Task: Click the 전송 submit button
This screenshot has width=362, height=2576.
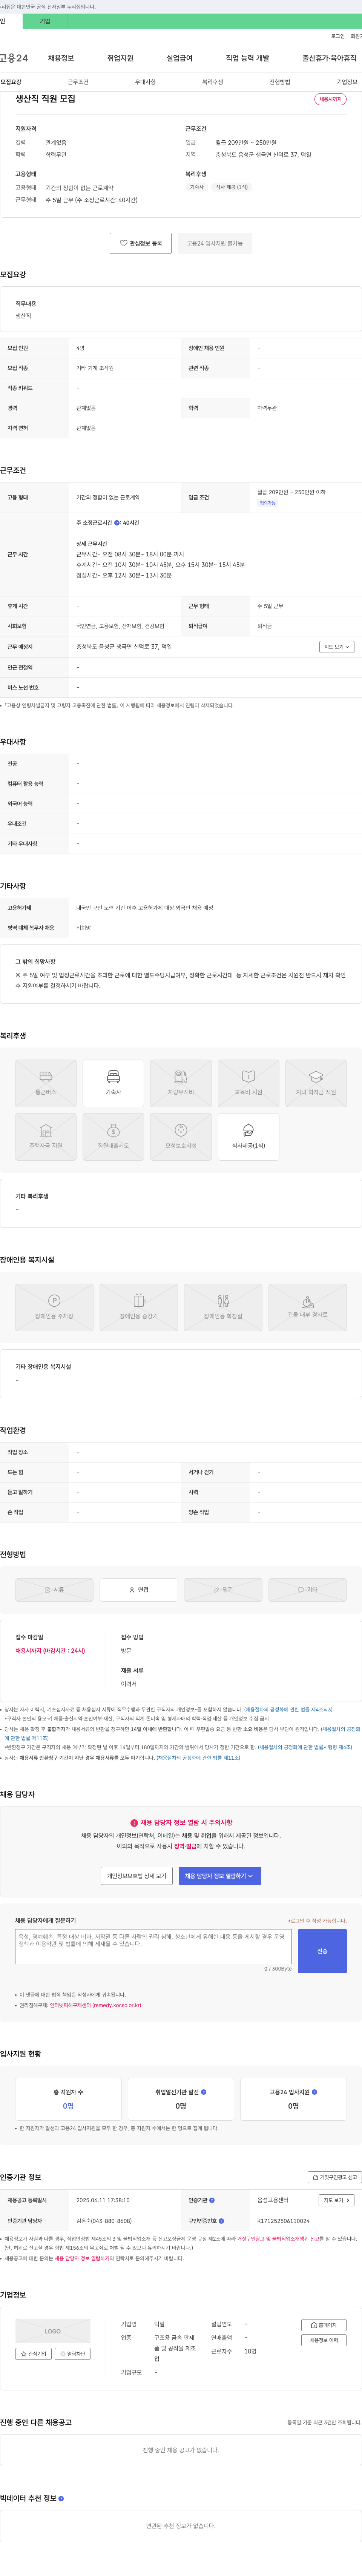Action: pos(322,1951)
